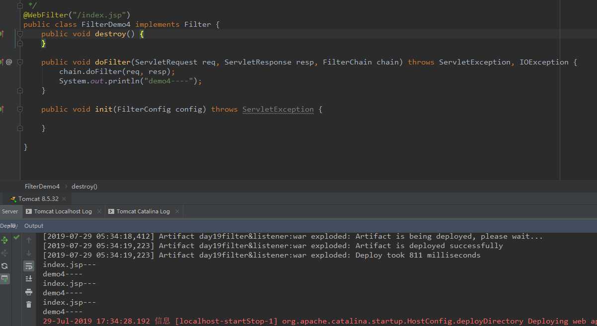Click implements gutter icon beside init method

pos(2,109)
